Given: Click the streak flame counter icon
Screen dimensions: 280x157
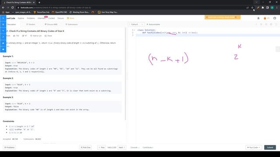Looking at the screenshot, I should [x=266, y=18].
